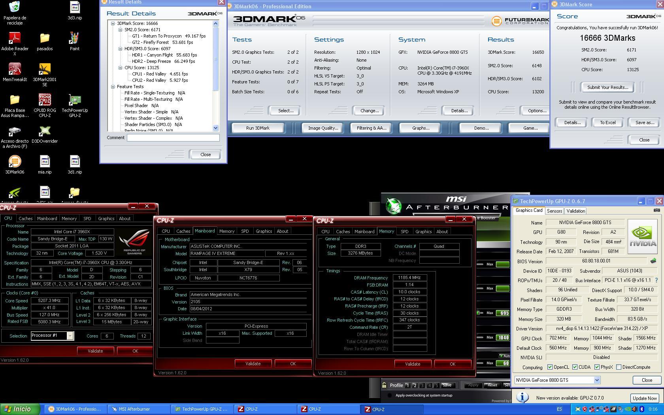
Task: Launch the Paint desktop shortcut
Action: (x=75, y=41)
